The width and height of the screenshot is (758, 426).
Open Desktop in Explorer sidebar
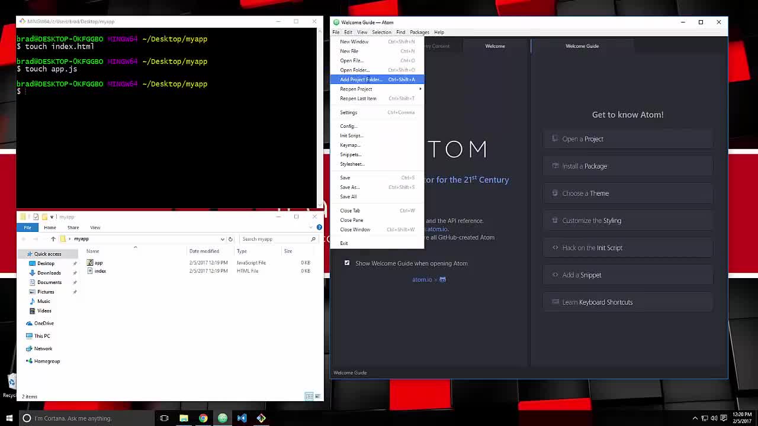pos(46,263)
